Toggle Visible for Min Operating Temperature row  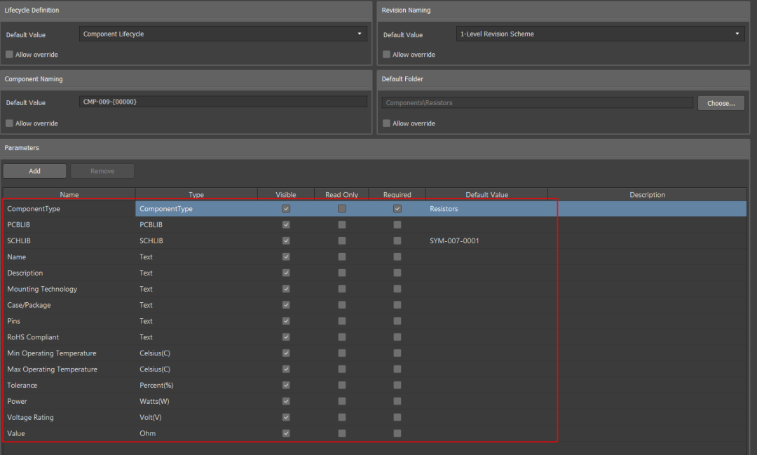[x=286, y=353]
